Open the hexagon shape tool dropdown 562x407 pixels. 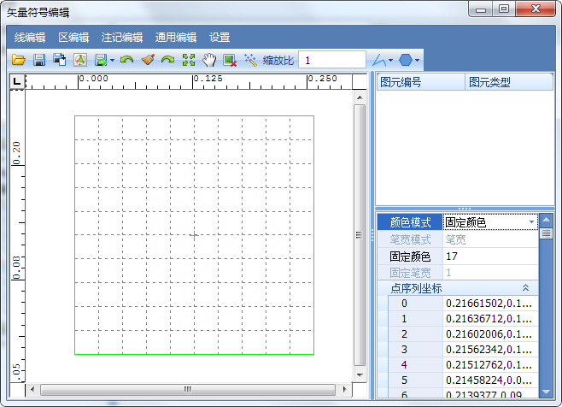(x=417, y=61)
